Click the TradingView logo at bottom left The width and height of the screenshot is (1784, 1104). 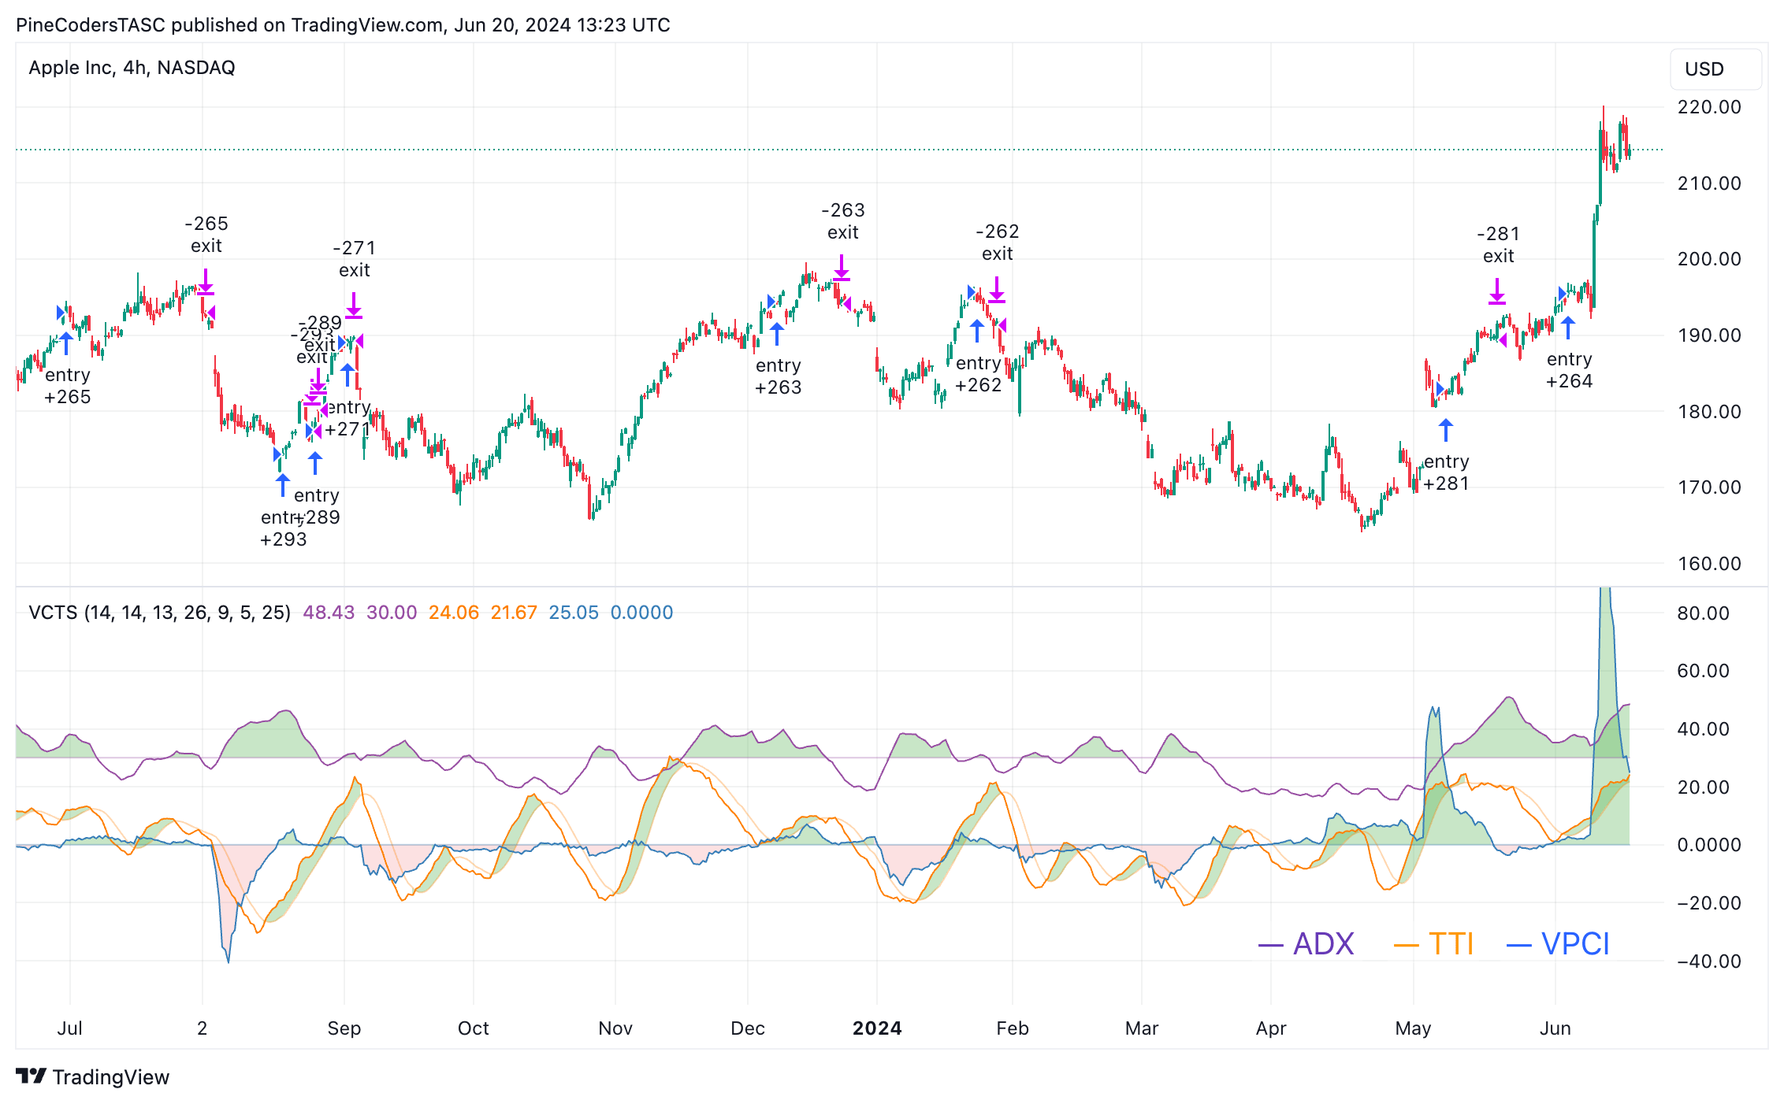(93, 1076)
